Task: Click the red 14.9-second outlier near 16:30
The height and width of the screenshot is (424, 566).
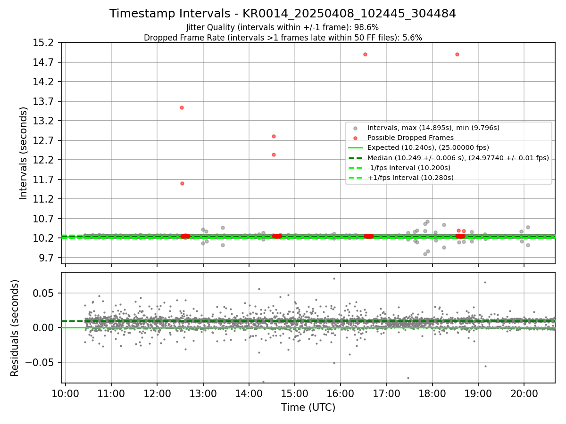Action: (x=365, y=54)
